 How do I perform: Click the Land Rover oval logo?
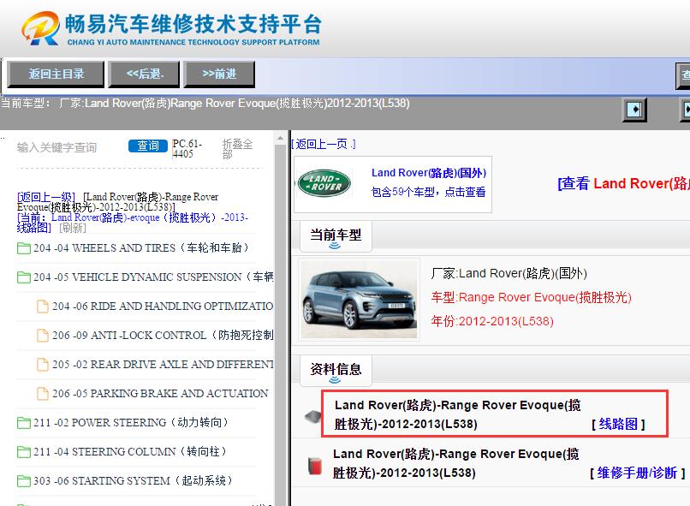tap(324, 183)
